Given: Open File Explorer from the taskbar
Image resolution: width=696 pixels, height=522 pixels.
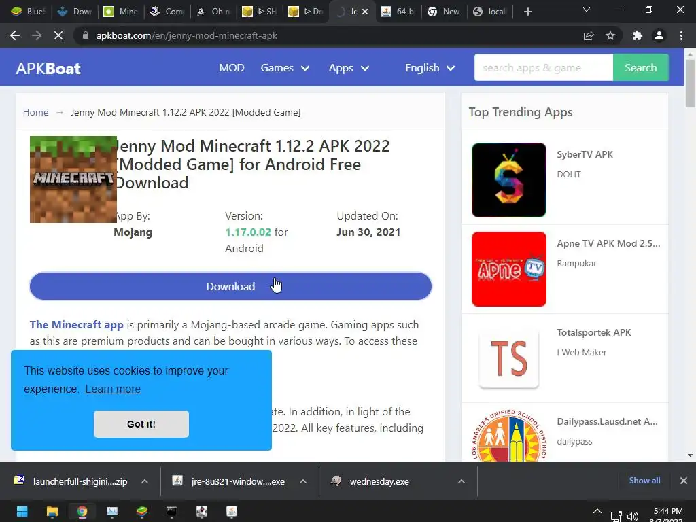Looking at the screenshot, I should pos(52,511).
